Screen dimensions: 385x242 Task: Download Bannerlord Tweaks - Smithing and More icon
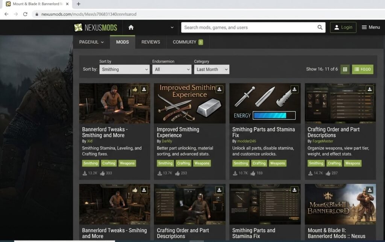pyautogui.click(x=144, y=89)
